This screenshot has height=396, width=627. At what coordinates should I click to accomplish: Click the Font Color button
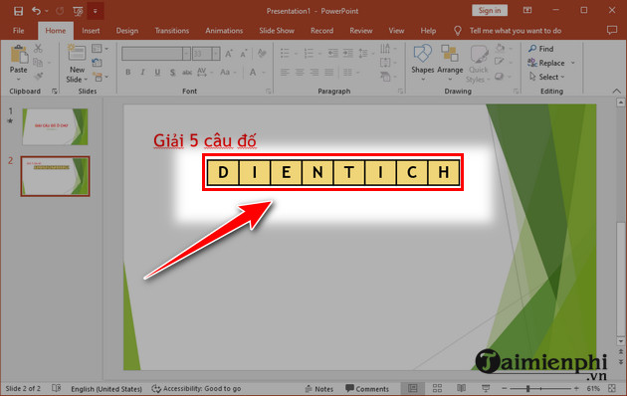click(253, 73)
